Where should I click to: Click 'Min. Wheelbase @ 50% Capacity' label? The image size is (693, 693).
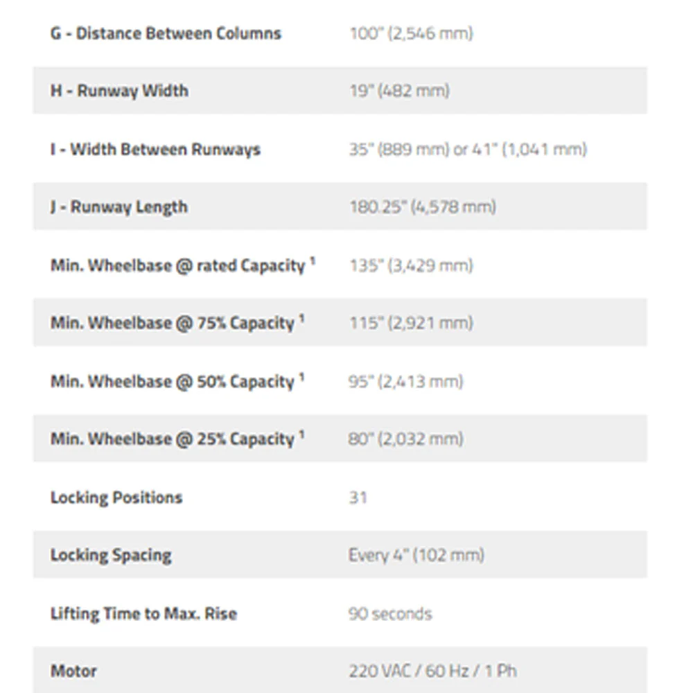tap(173, 381)
